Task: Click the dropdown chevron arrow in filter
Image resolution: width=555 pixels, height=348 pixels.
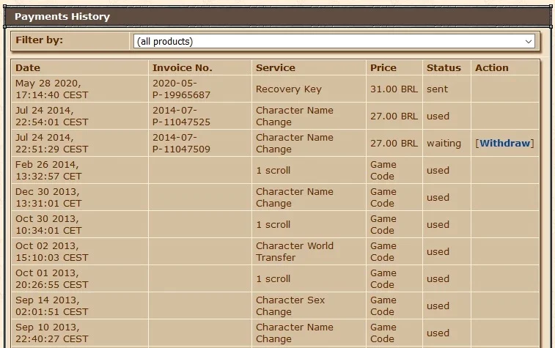Action: pos(528,42)
